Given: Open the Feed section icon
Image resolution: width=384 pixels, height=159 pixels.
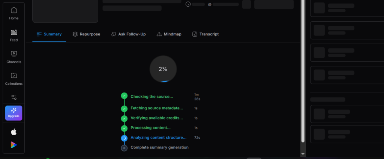Looking at the screenshot, I should click(14, 32).
